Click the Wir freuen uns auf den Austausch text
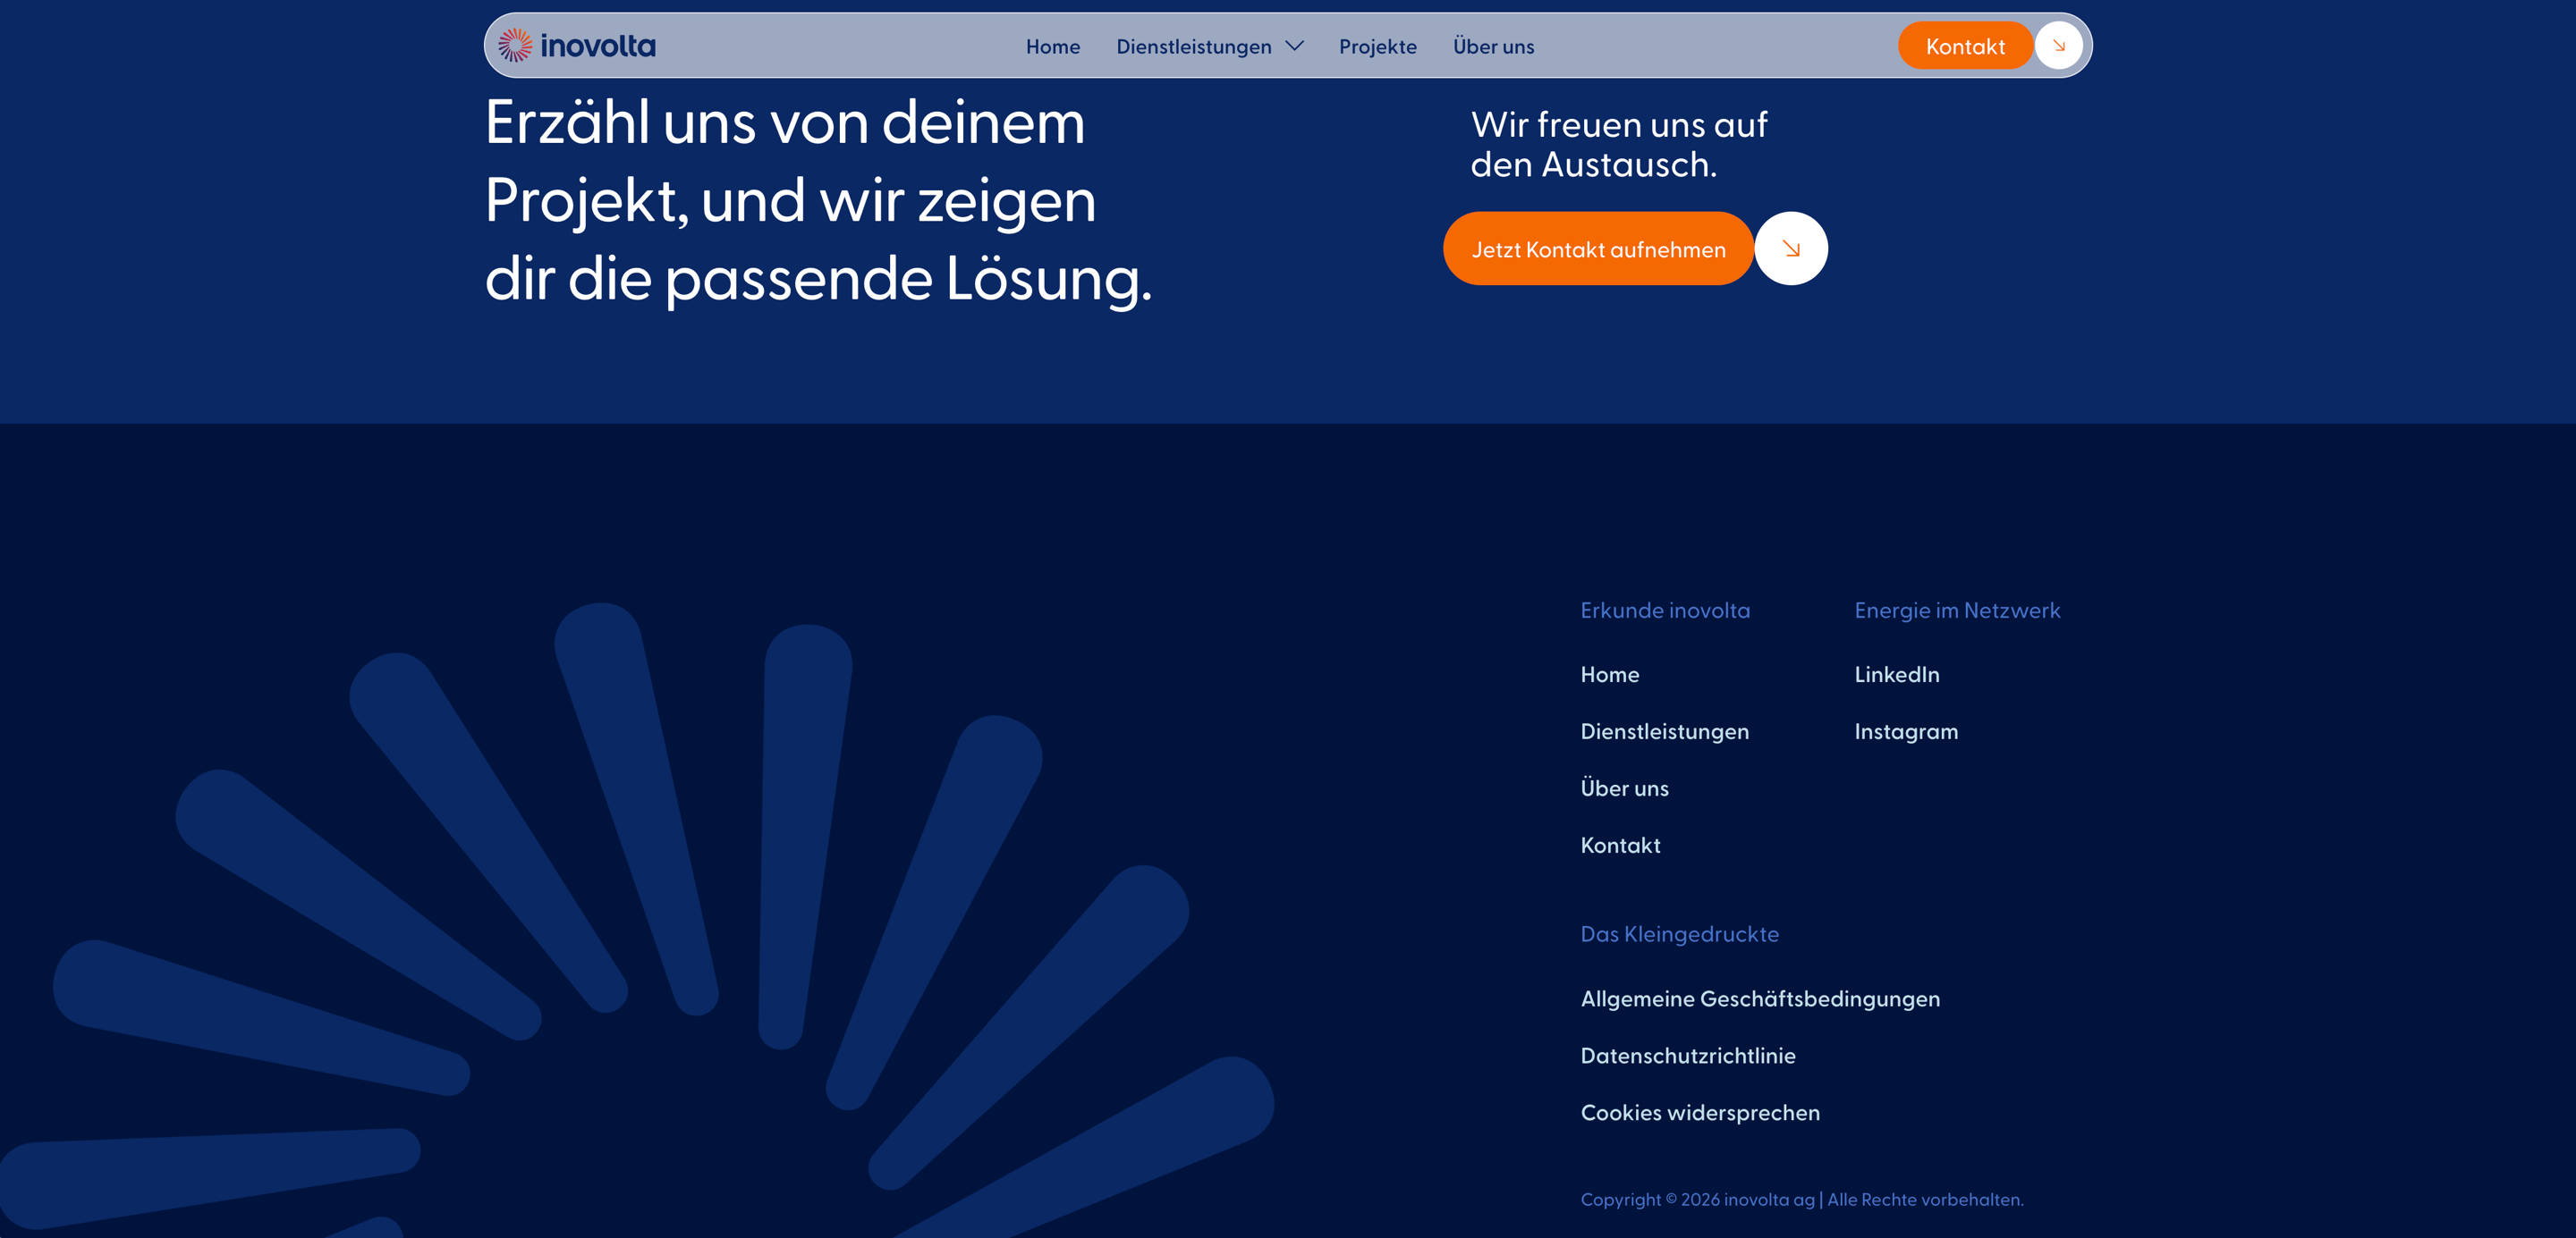 point(1618,145)
